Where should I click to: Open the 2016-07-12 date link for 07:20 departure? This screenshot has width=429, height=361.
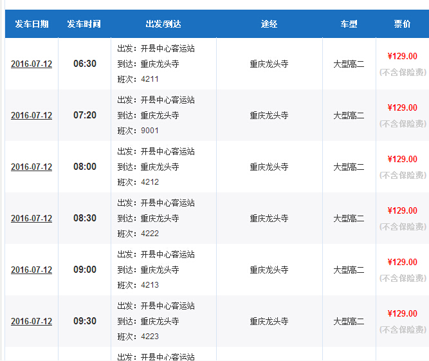(x=32, y=115)
